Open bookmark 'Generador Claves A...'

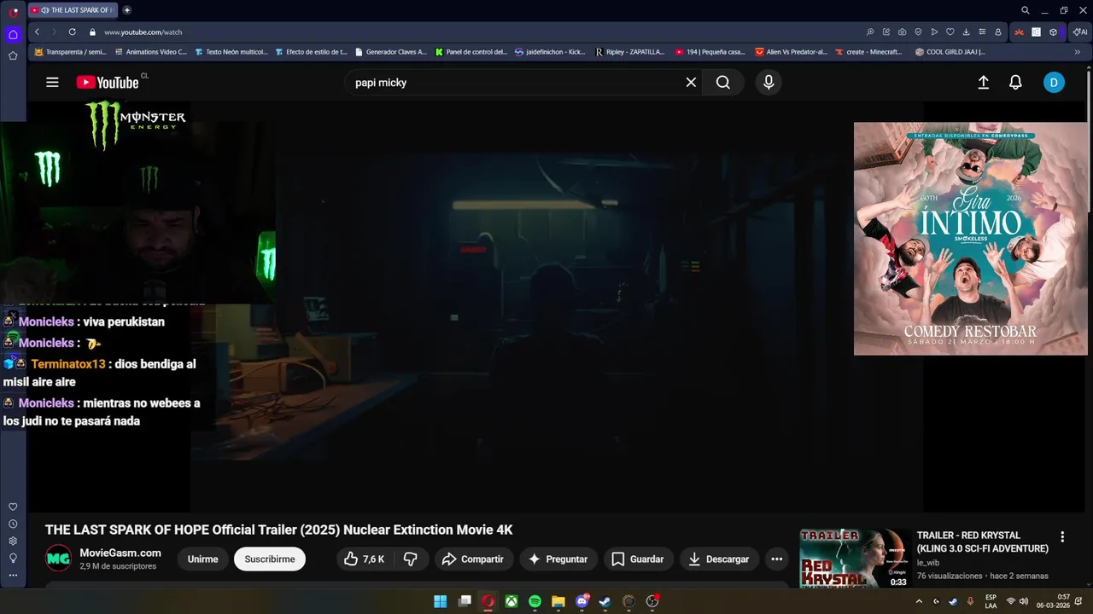click(390, 52)
